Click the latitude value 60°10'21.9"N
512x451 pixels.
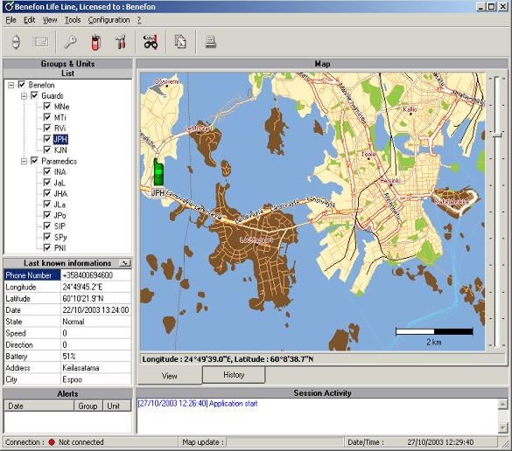83,298
